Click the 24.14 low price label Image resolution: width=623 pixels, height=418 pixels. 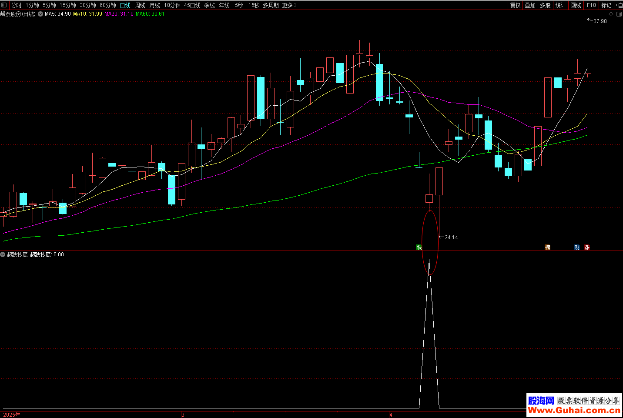(x=451, y=237)
